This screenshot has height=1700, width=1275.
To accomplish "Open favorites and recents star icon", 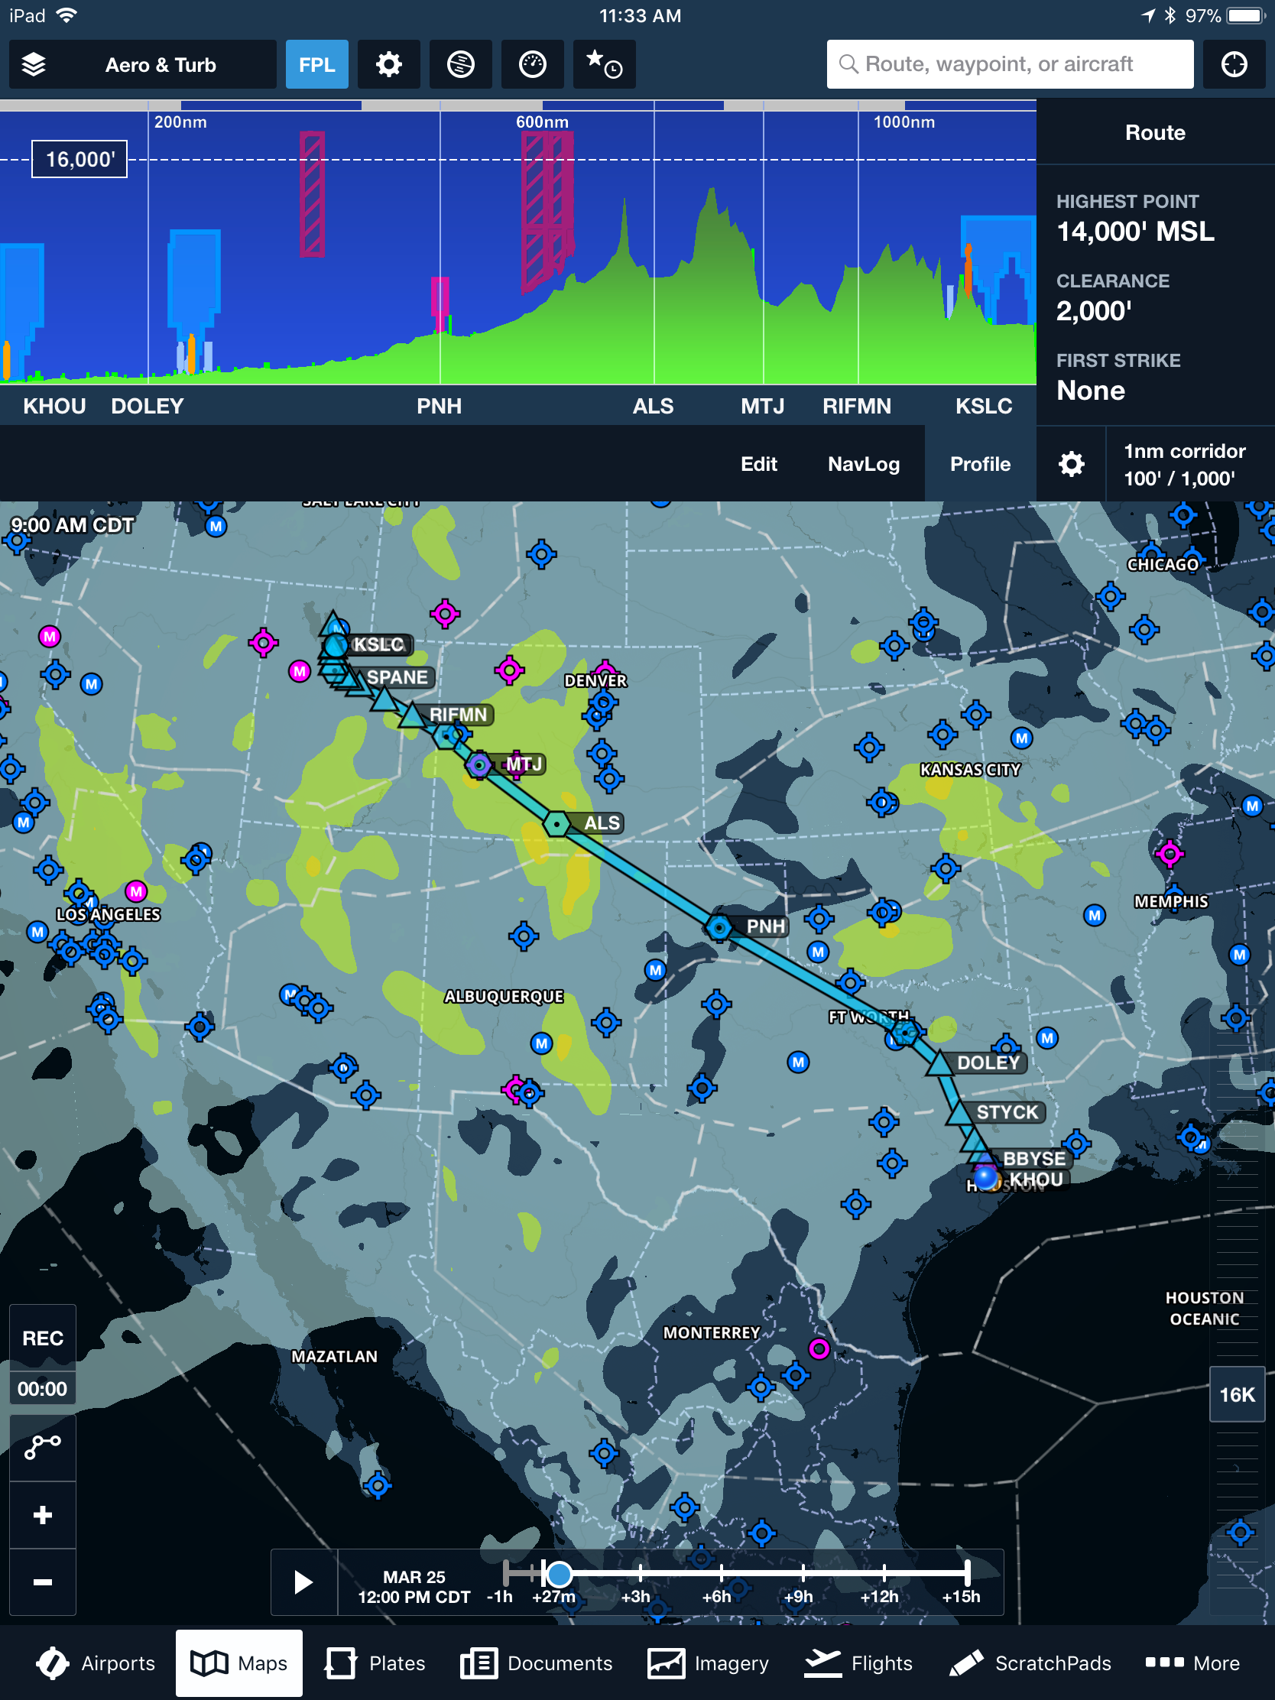I will point(604,64).
